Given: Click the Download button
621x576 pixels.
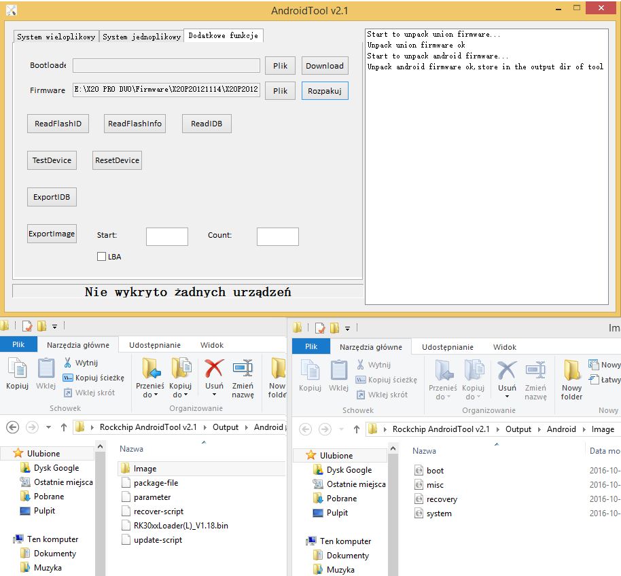Looking at the screenshot, I should click(325, 66).
